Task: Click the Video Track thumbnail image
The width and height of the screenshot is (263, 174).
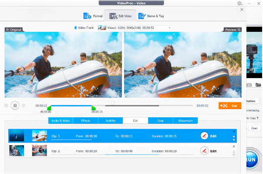Action: click(x=102, y=28)
